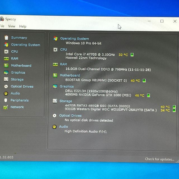Screen dimensions: 179x179
Task: Click the RAM heading link in summary
Action: click(x=63, y=64)
